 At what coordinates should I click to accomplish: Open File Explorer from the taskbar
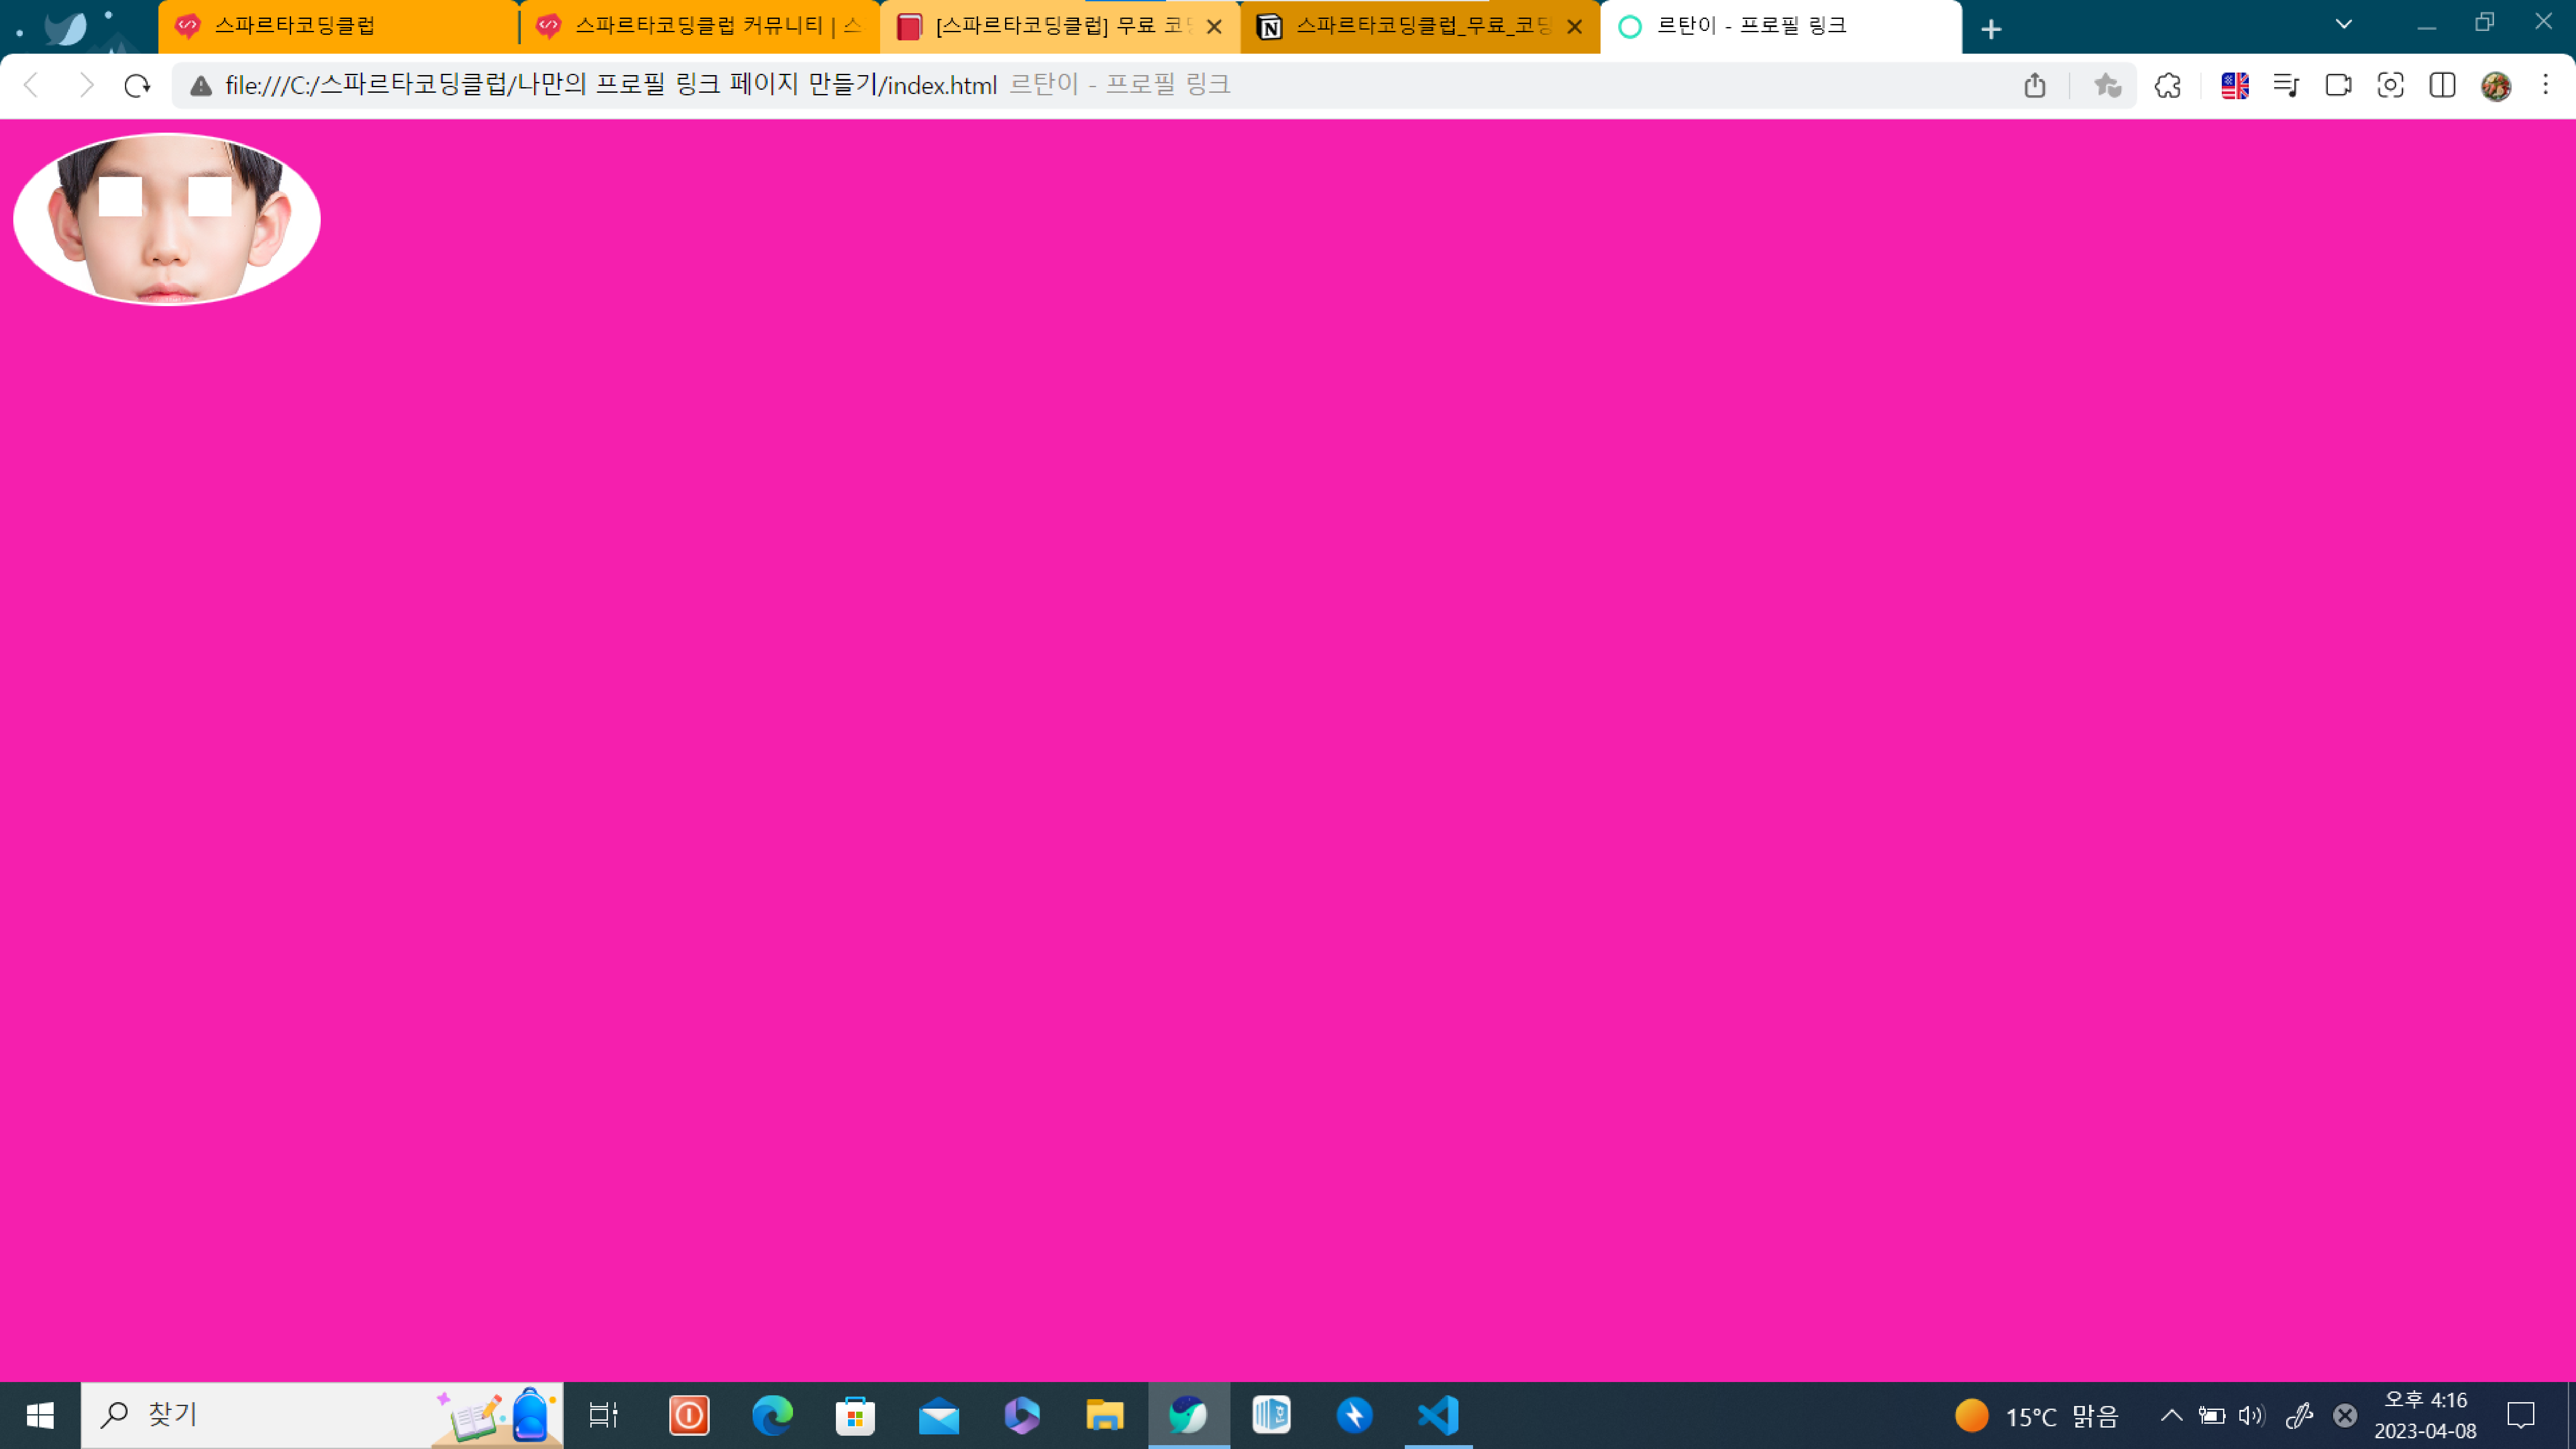pyautogui.click(x=1105, y=1415)
